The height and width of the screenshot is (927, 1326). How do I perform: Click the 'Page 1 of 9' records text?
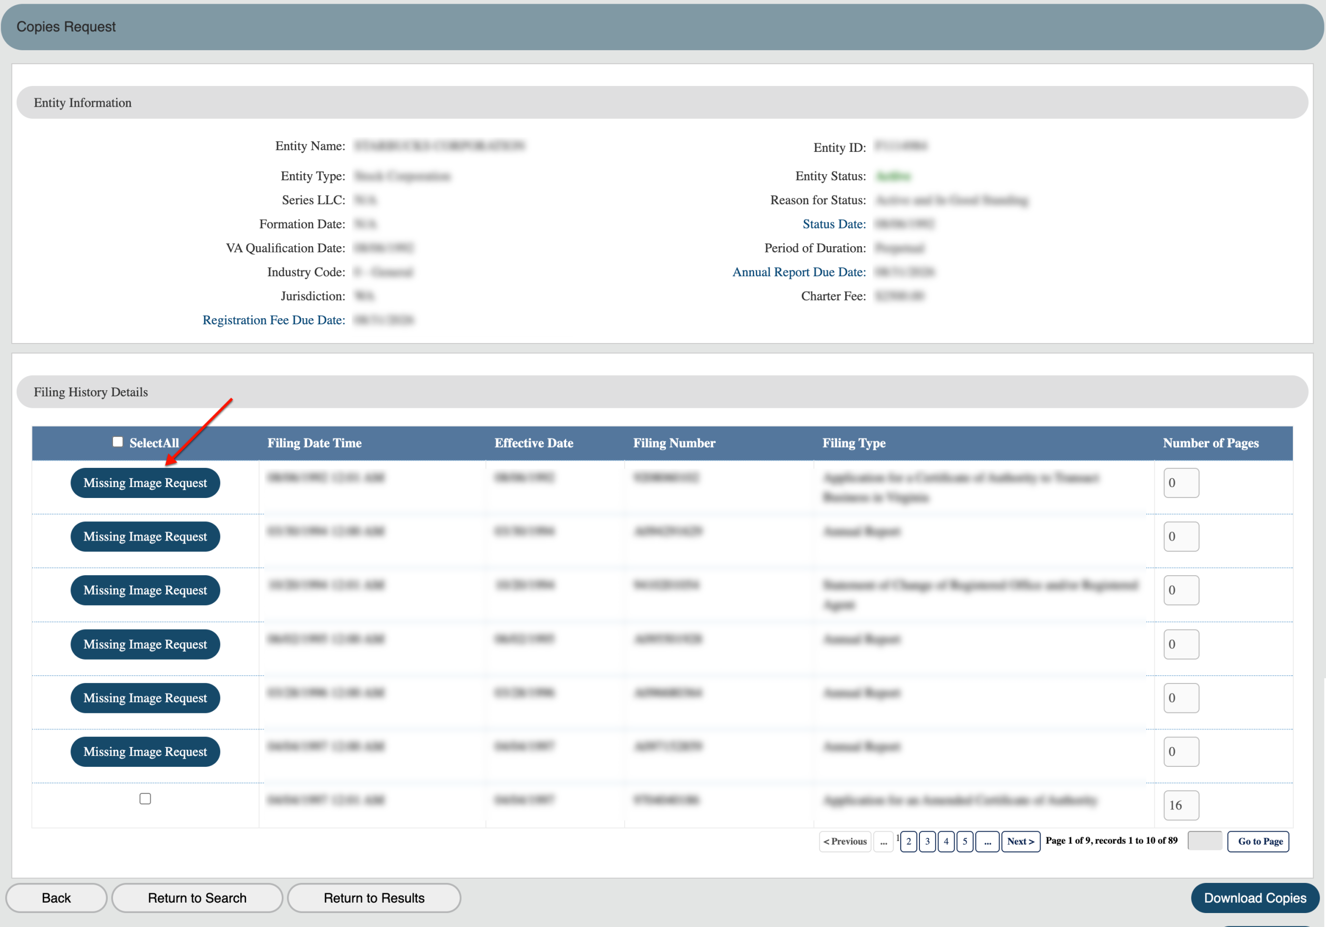point(1111,840)
